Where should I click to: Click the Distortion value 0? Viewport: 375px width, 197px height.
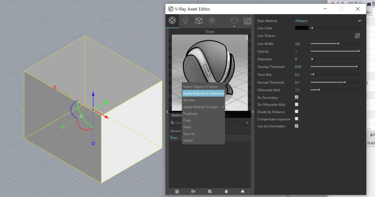[x=296, y=59]
